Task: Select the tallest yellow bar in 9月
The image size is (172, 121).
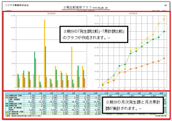Action: 45,54
